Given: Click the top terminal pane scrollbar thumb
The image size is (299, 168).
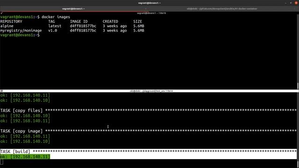Looking at the screenshot, I should (298, 86).
